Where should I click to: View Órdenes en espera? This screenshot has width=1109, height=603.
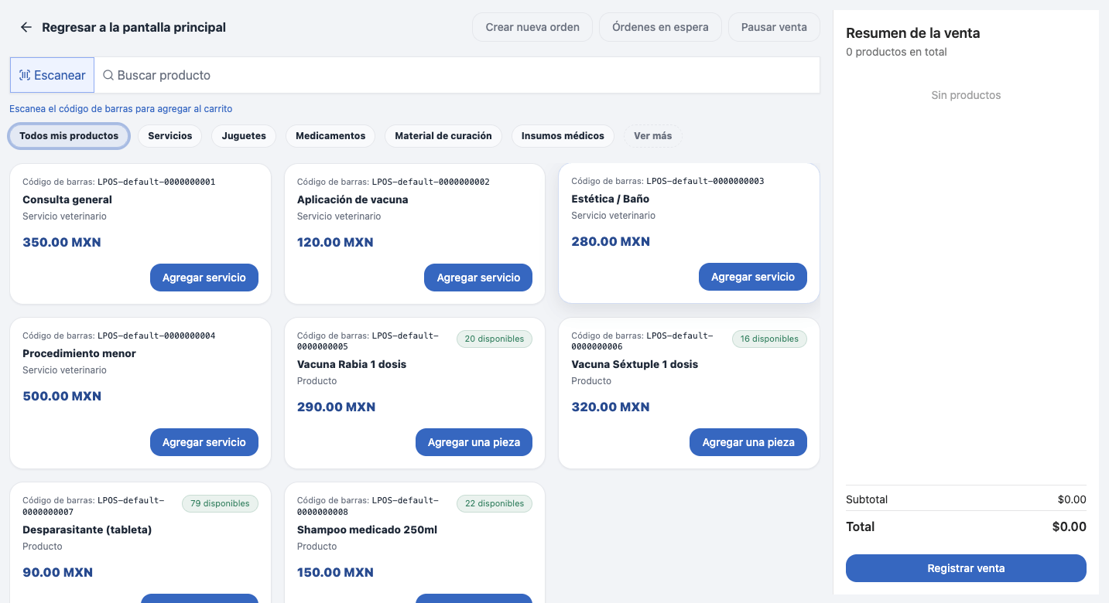coord(660,27)
